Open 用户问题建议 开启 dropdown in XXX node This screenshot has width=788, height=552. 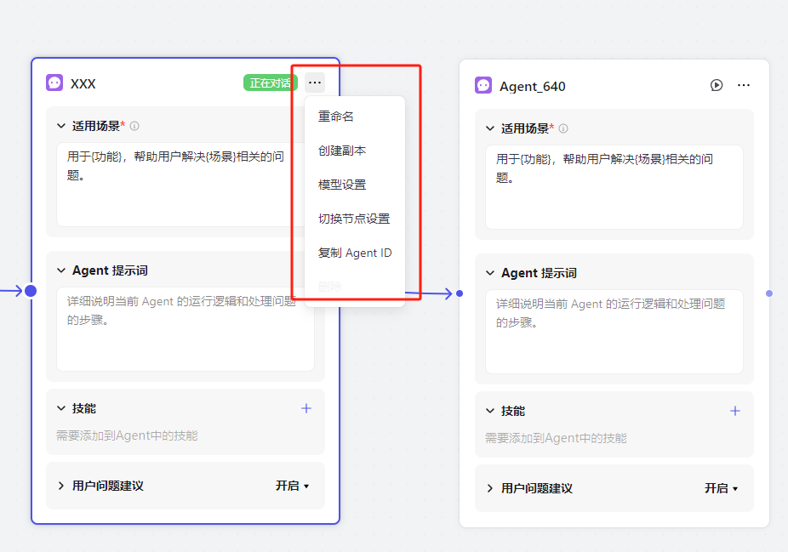(x=292, y=486)
